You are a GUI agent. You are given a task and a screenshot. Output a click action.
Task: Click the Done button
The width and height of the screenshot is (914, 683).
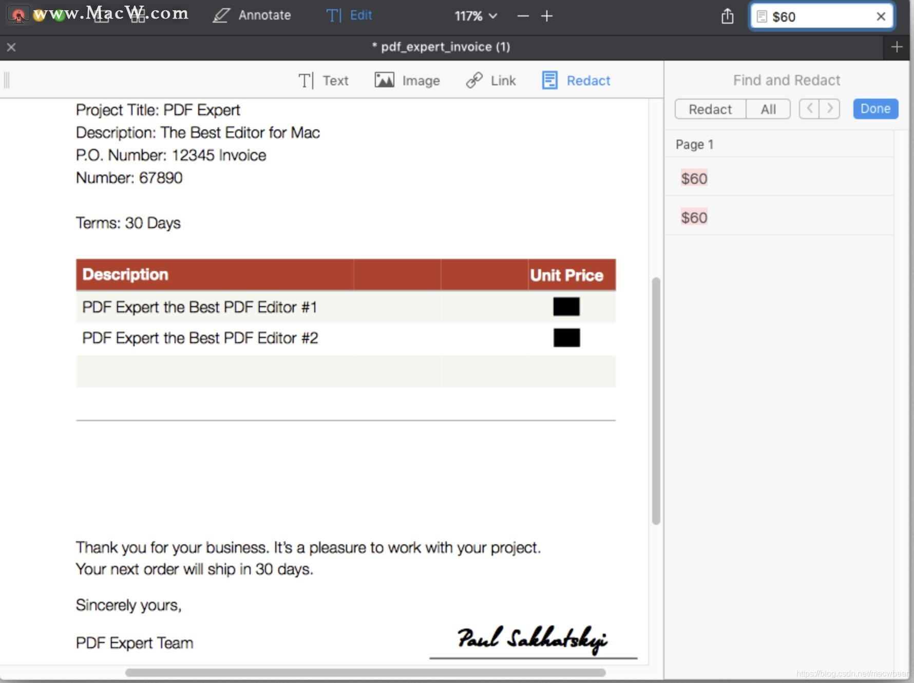(875, 109)
